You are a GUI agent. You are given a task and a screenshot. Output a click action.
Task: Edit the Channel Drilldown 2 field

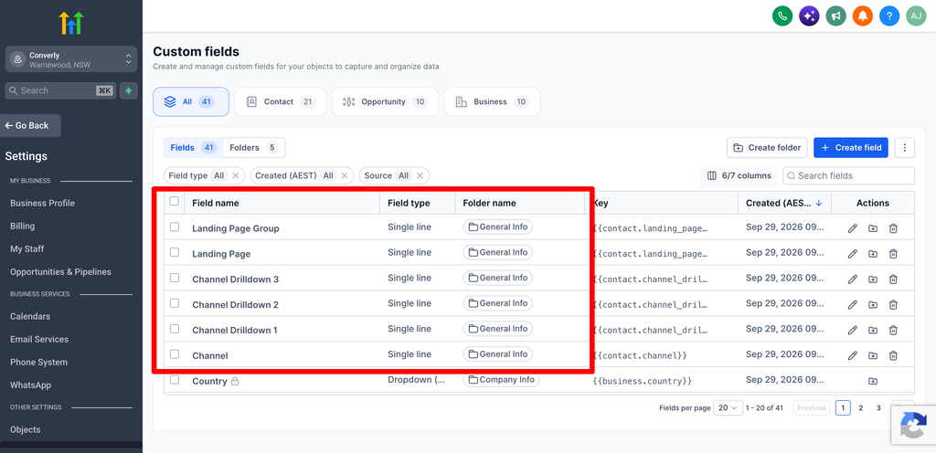click(x=853, y=304)
